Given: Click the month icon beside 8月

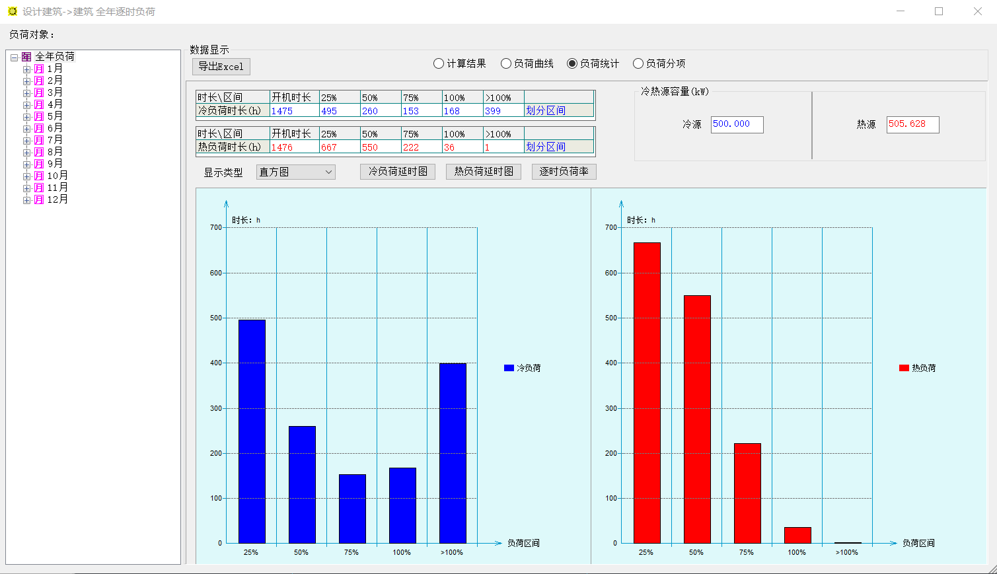Looking at the screenshot, I should coord(39,153).
